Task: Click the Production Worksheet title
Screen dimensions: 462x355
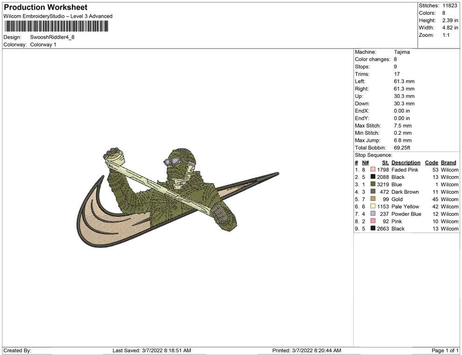Action: click(x=46, y=7)
